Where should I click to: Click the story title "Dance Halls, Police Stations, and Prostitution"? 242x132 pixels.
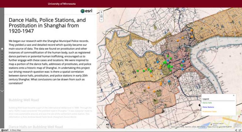[x=47, y=26]
